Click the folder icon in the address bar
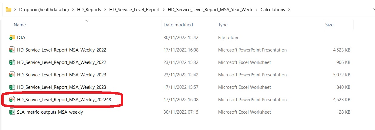This screenshot has width=375, height=130. [8, 9]
